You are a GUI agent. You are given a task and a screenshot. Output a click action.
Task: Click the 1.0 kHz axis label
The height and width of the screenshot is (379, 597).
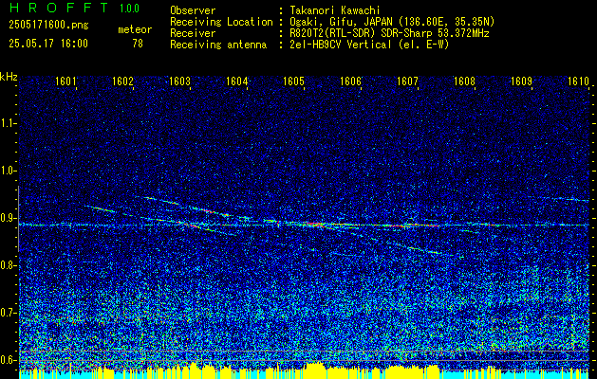coord(7,171)
